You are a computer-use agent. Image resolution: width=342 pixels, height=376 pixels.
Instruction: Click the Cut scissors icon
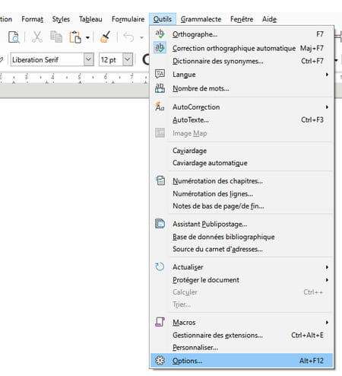[x=37, y=37]
